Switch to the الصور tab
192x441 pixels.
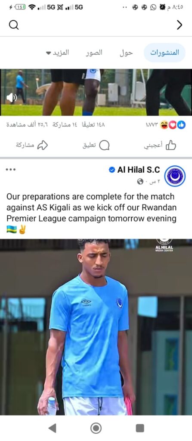click(x=94, y=53)
